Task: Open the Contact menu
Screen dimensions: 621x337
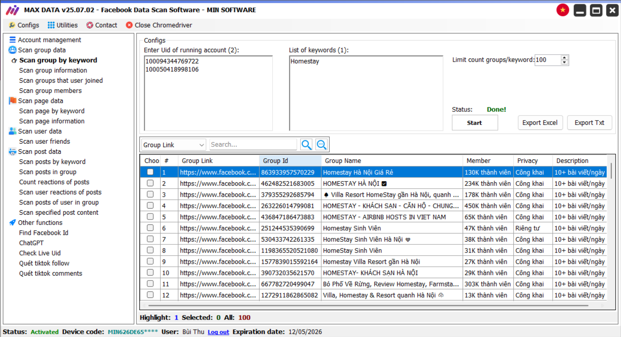Action: tap(102, 25)
